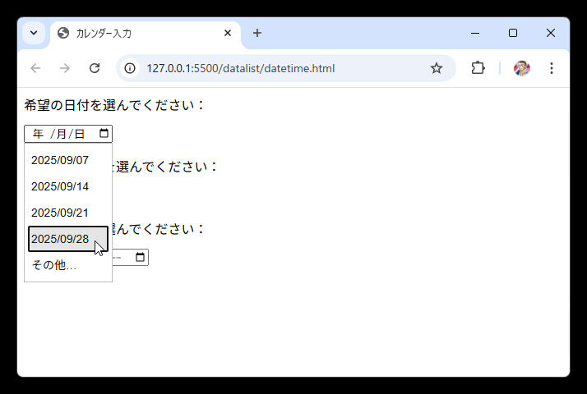
Task: Close the カレンダー入力 tab
Action: (x=228, y=34)
